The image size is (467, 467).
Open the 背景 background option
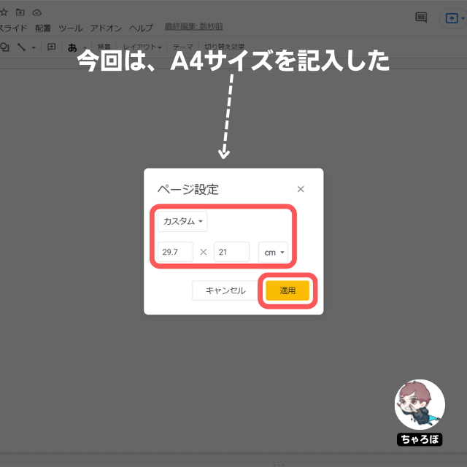(104, 47)
